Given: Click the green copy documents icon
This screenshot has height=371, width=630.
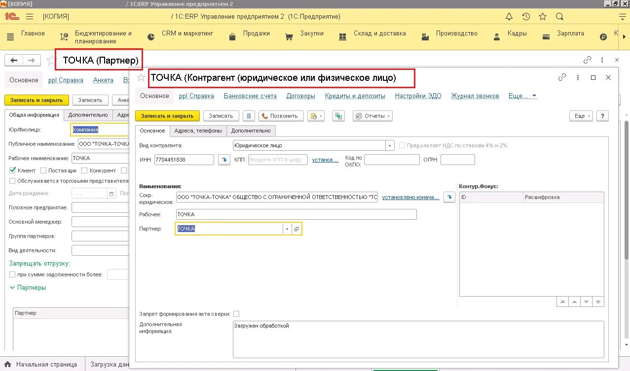Looking at the screenshot, I should pos(338,116).
